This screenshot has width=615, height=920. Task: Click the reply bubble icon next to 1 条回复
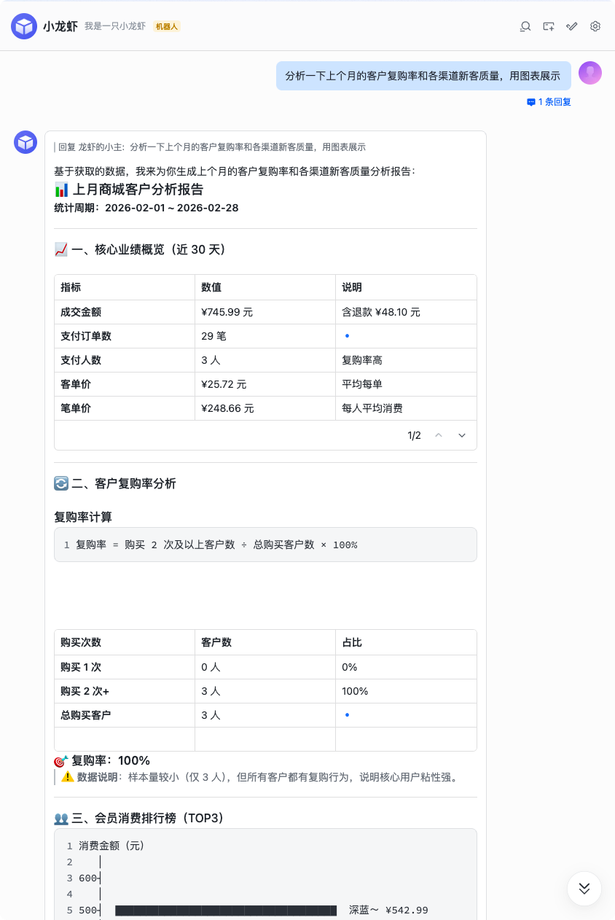pos(531,102)
